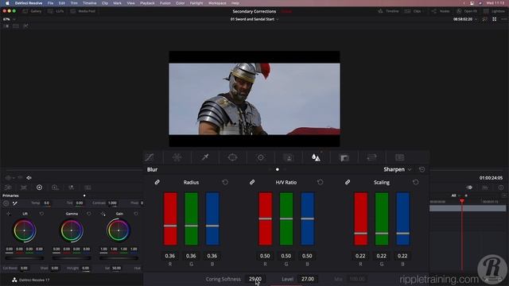Open the Sizing palette
The image size is (509, 286).
(x=371, y=157)
